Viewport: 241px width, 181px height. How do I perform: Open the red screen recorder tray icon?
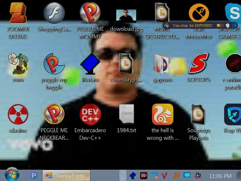pos(144,176)
